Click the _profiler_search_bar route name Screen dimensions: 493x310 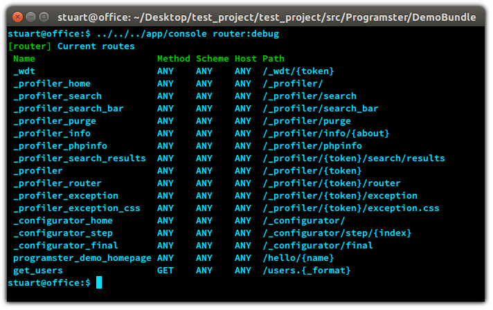(x=69, y=109)
